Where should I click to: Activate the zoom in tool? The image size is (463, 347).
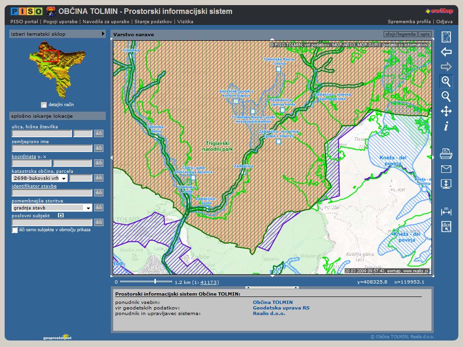pyautogui.click(x=446, y=82)
